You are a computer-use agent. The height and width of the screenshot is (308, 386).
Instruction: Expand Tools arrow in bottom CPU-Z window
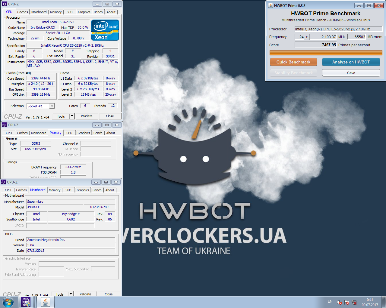click(x=71, y=294)
